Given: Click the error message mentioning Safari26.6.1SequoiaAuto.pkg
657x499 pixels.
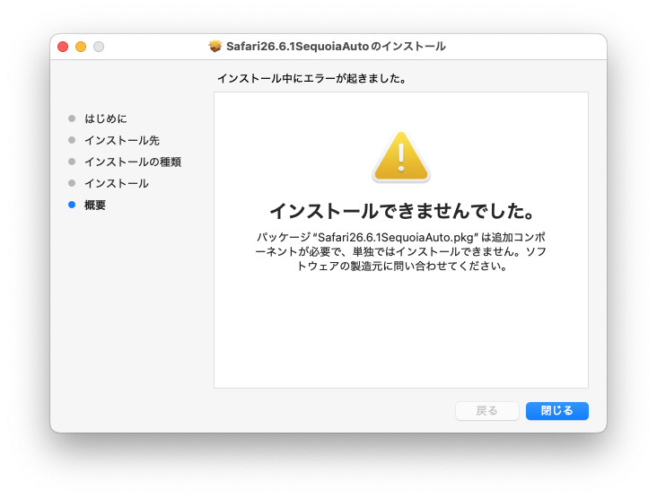Looking at the screenshot, I should click(x=401, y=251).
